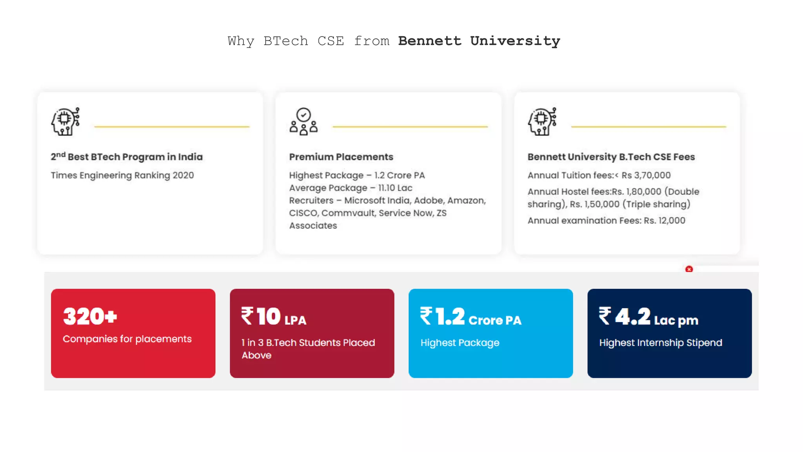Click the Annual Tuition fees line

(599, 175)
